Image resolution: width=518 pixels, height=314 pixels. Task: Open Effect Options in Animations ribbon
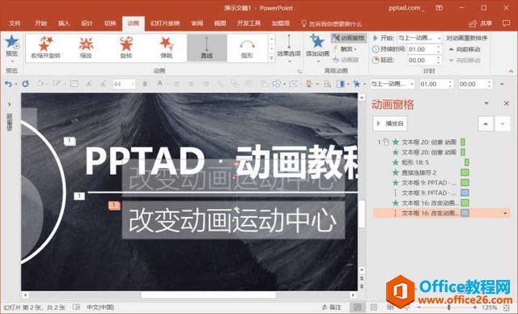(x=289, y=48)
